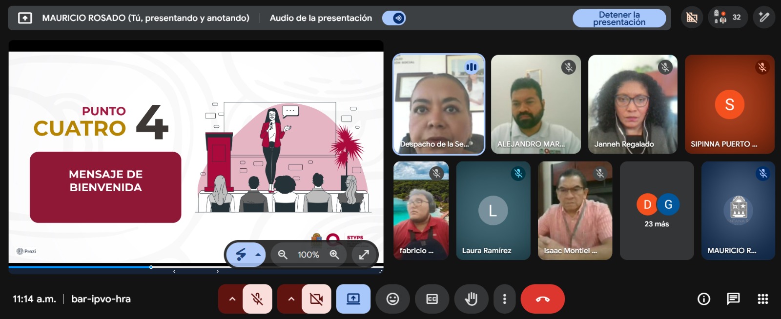Expand the microphone audio settings arrow
The image size is (781, 319).
[x=232, y=299]
